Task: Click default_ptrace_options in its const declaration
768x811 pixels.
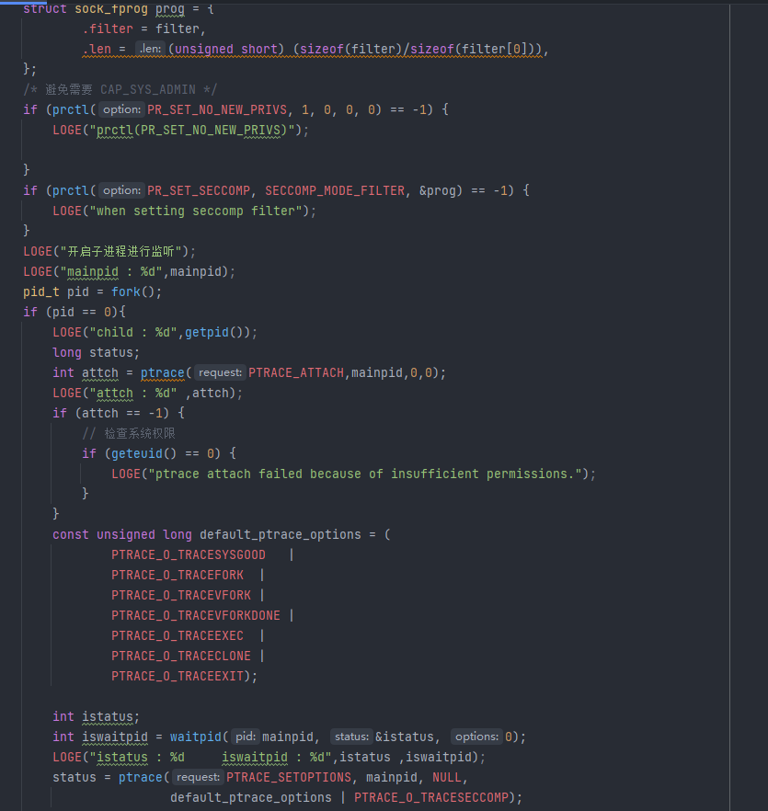Action: (281, 535)
